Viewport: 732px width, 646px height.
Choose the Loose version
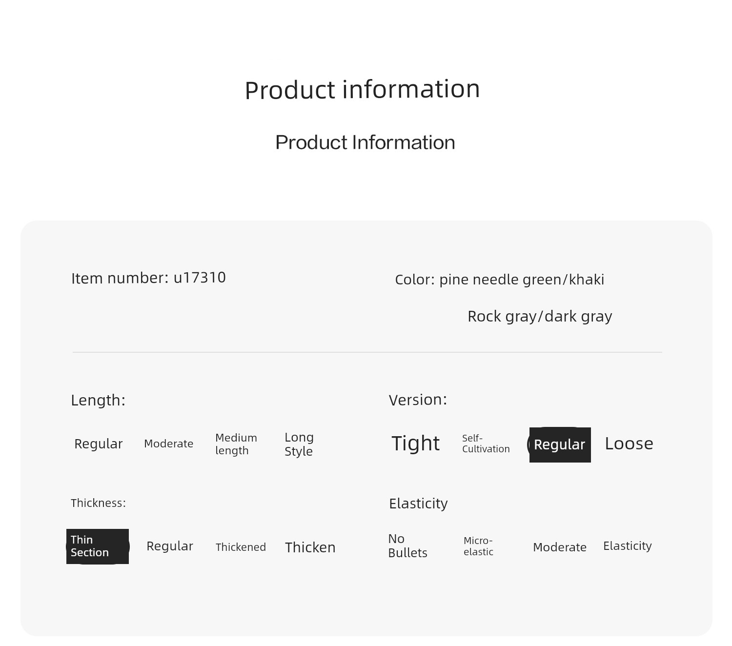click(629, 444)
